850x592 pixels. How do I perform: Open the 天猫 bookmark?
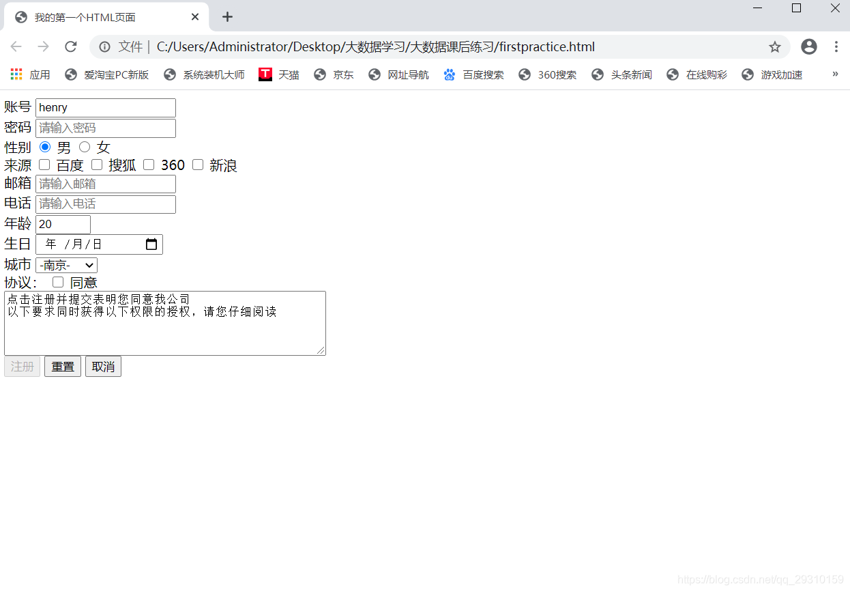tap(279, 74)
